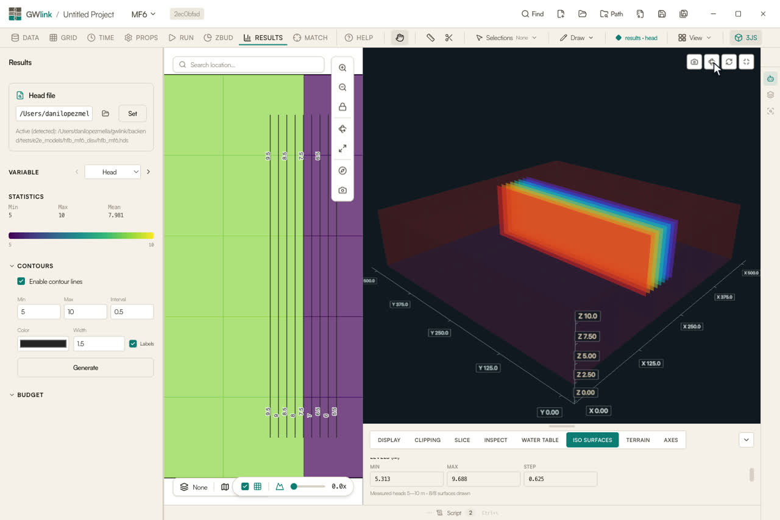
Task: Open the Draw tools dropdown
Action: (x=576, y=38)
